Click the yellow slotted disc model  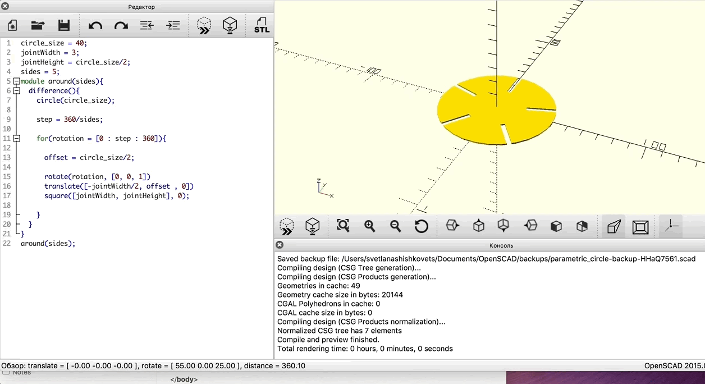coord(497,109)
